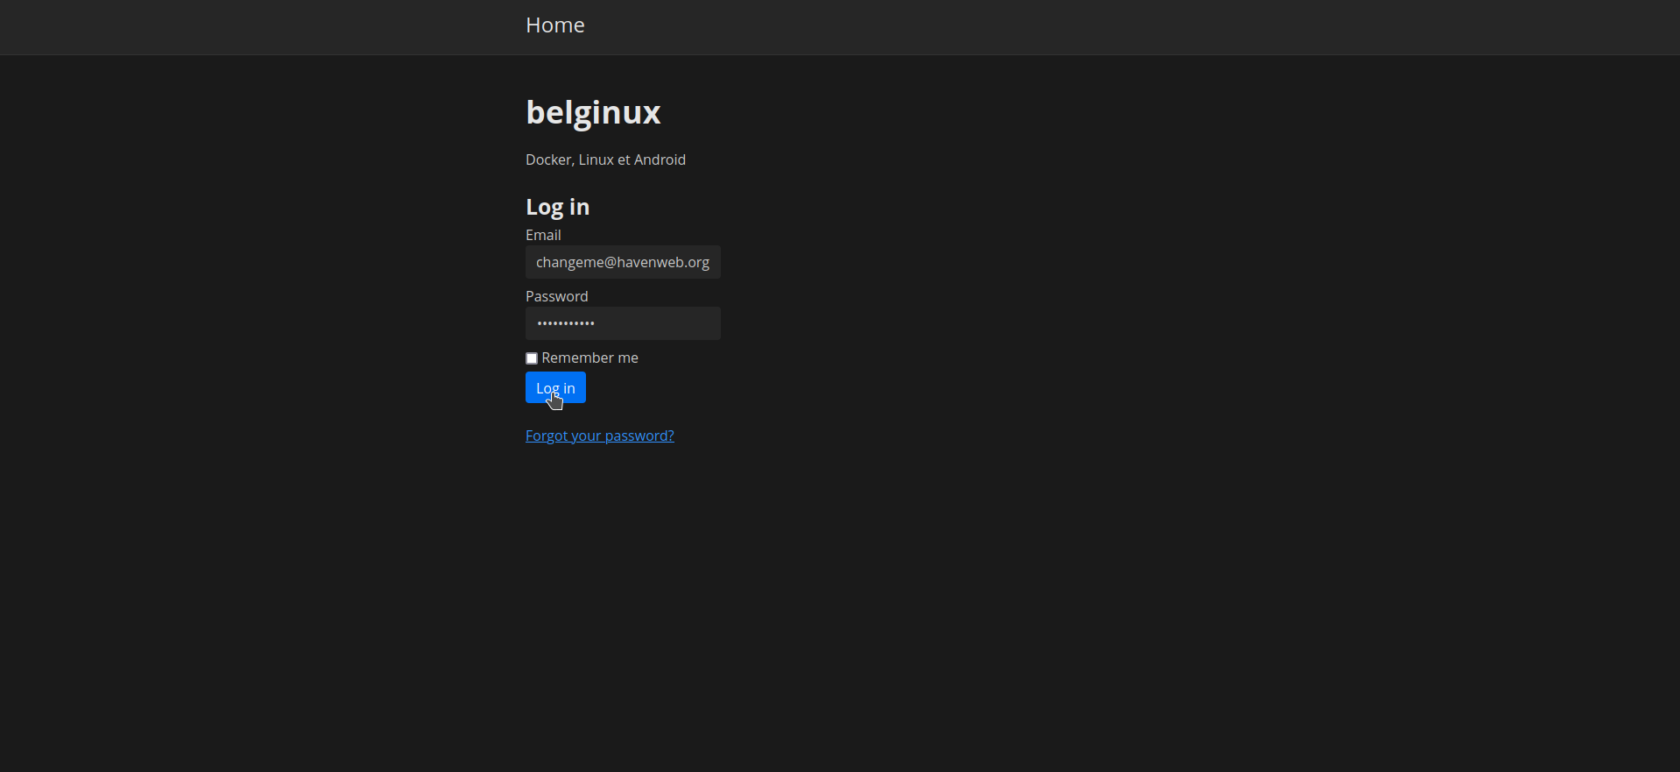Click the 'Remember me' label text
The image size is (1680, 772).
coord(589,358)
